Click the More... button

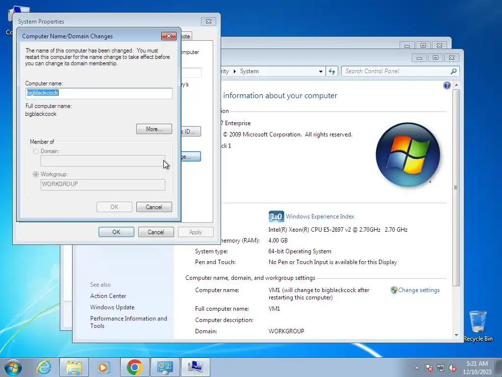(x=154, y=129)
